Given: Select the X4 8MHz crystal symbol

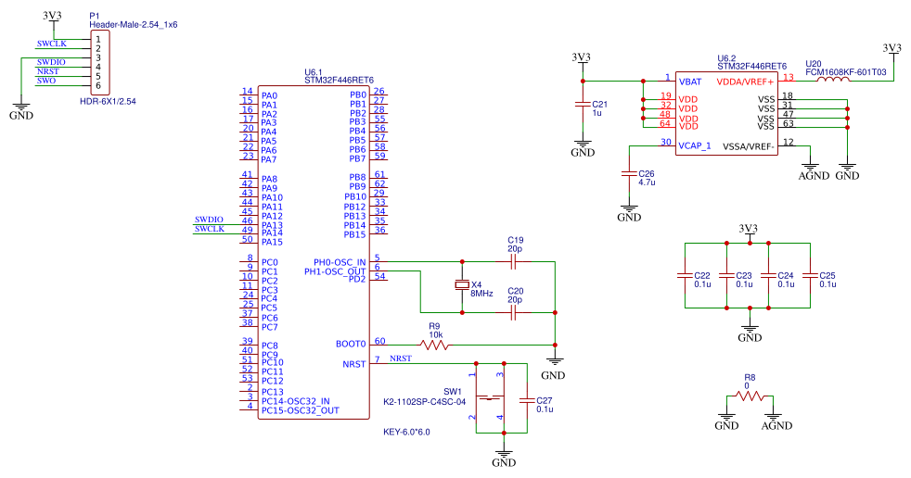Looking at the screenshot, I should pyautogui.click(x=462, y=285).
